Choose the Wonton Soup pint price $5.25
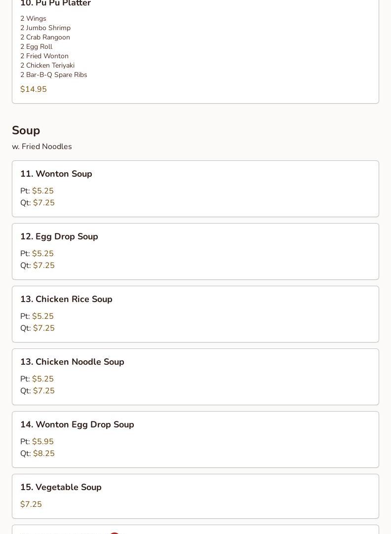 click(x=43, y=191)
